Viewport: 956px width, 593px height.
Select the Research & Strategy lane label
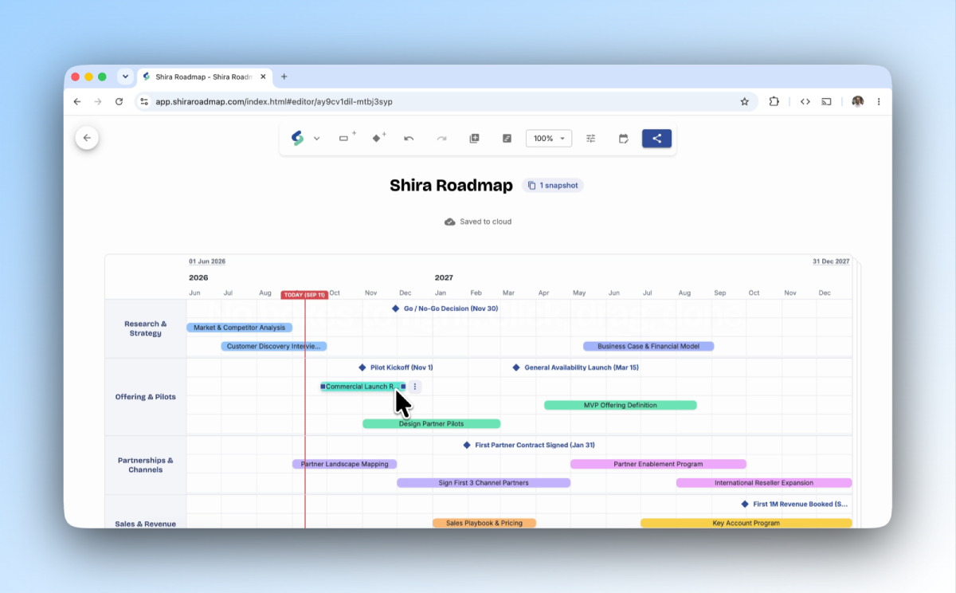point(146,328)
